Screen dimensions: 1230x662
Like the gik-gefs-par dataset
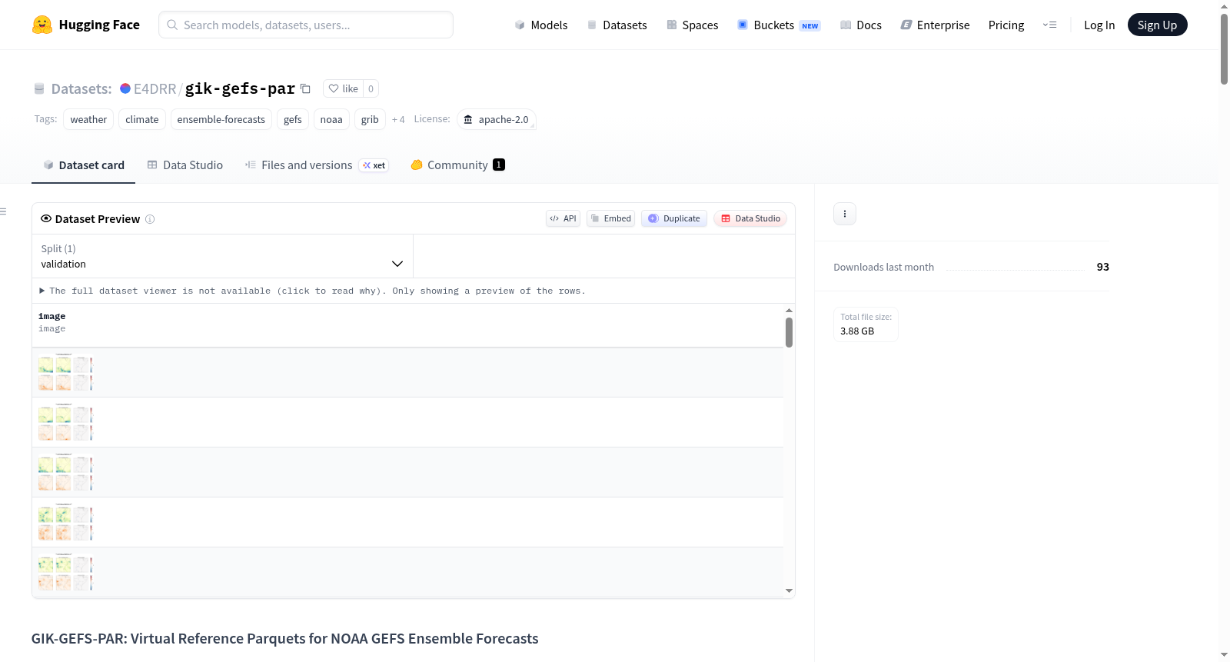343,88
